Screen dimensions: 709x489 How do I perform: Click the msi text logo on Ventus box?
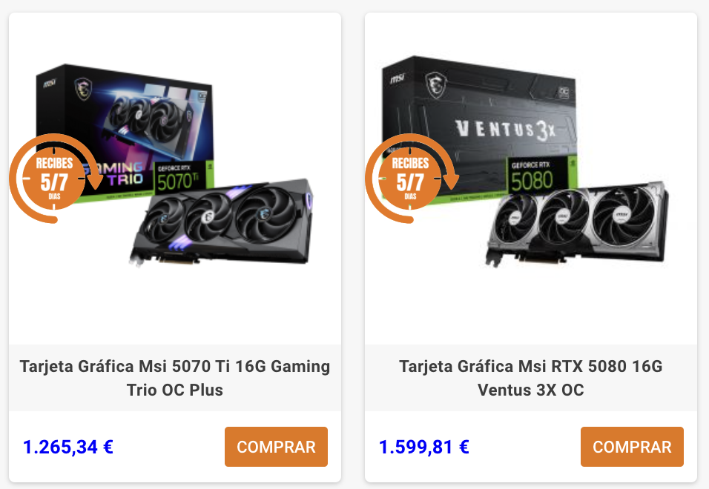(397, 79)
